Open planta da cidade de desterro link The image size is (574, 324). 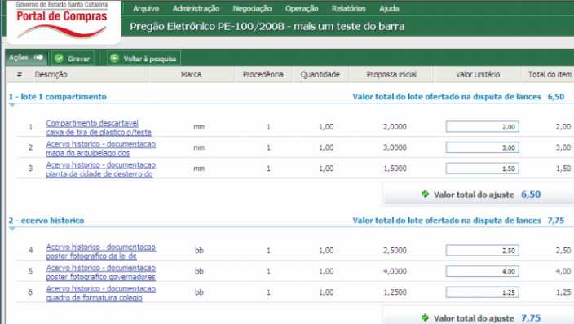(x=100, y=169)
